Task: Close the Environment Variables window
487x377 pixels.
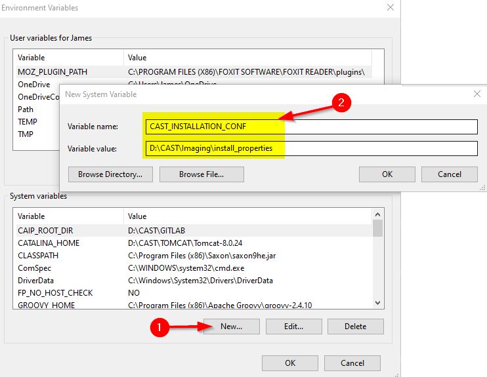Action: tap(390, 8)
